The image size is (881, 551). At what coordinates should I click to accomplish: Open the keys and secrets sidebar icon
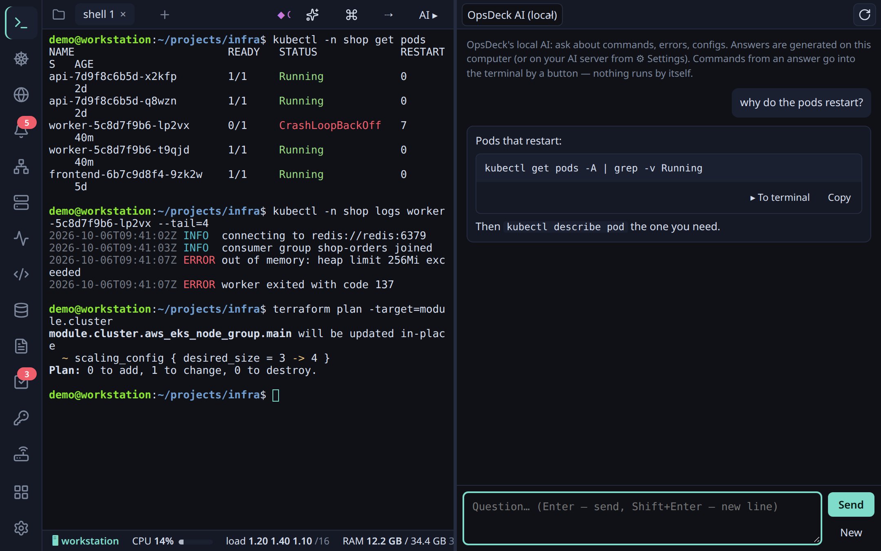21,418
